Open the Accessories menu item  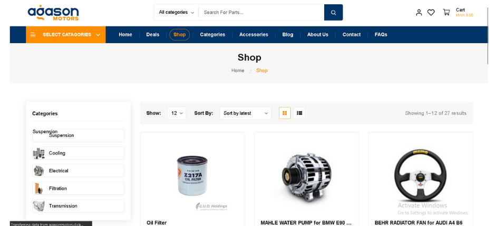254,35
